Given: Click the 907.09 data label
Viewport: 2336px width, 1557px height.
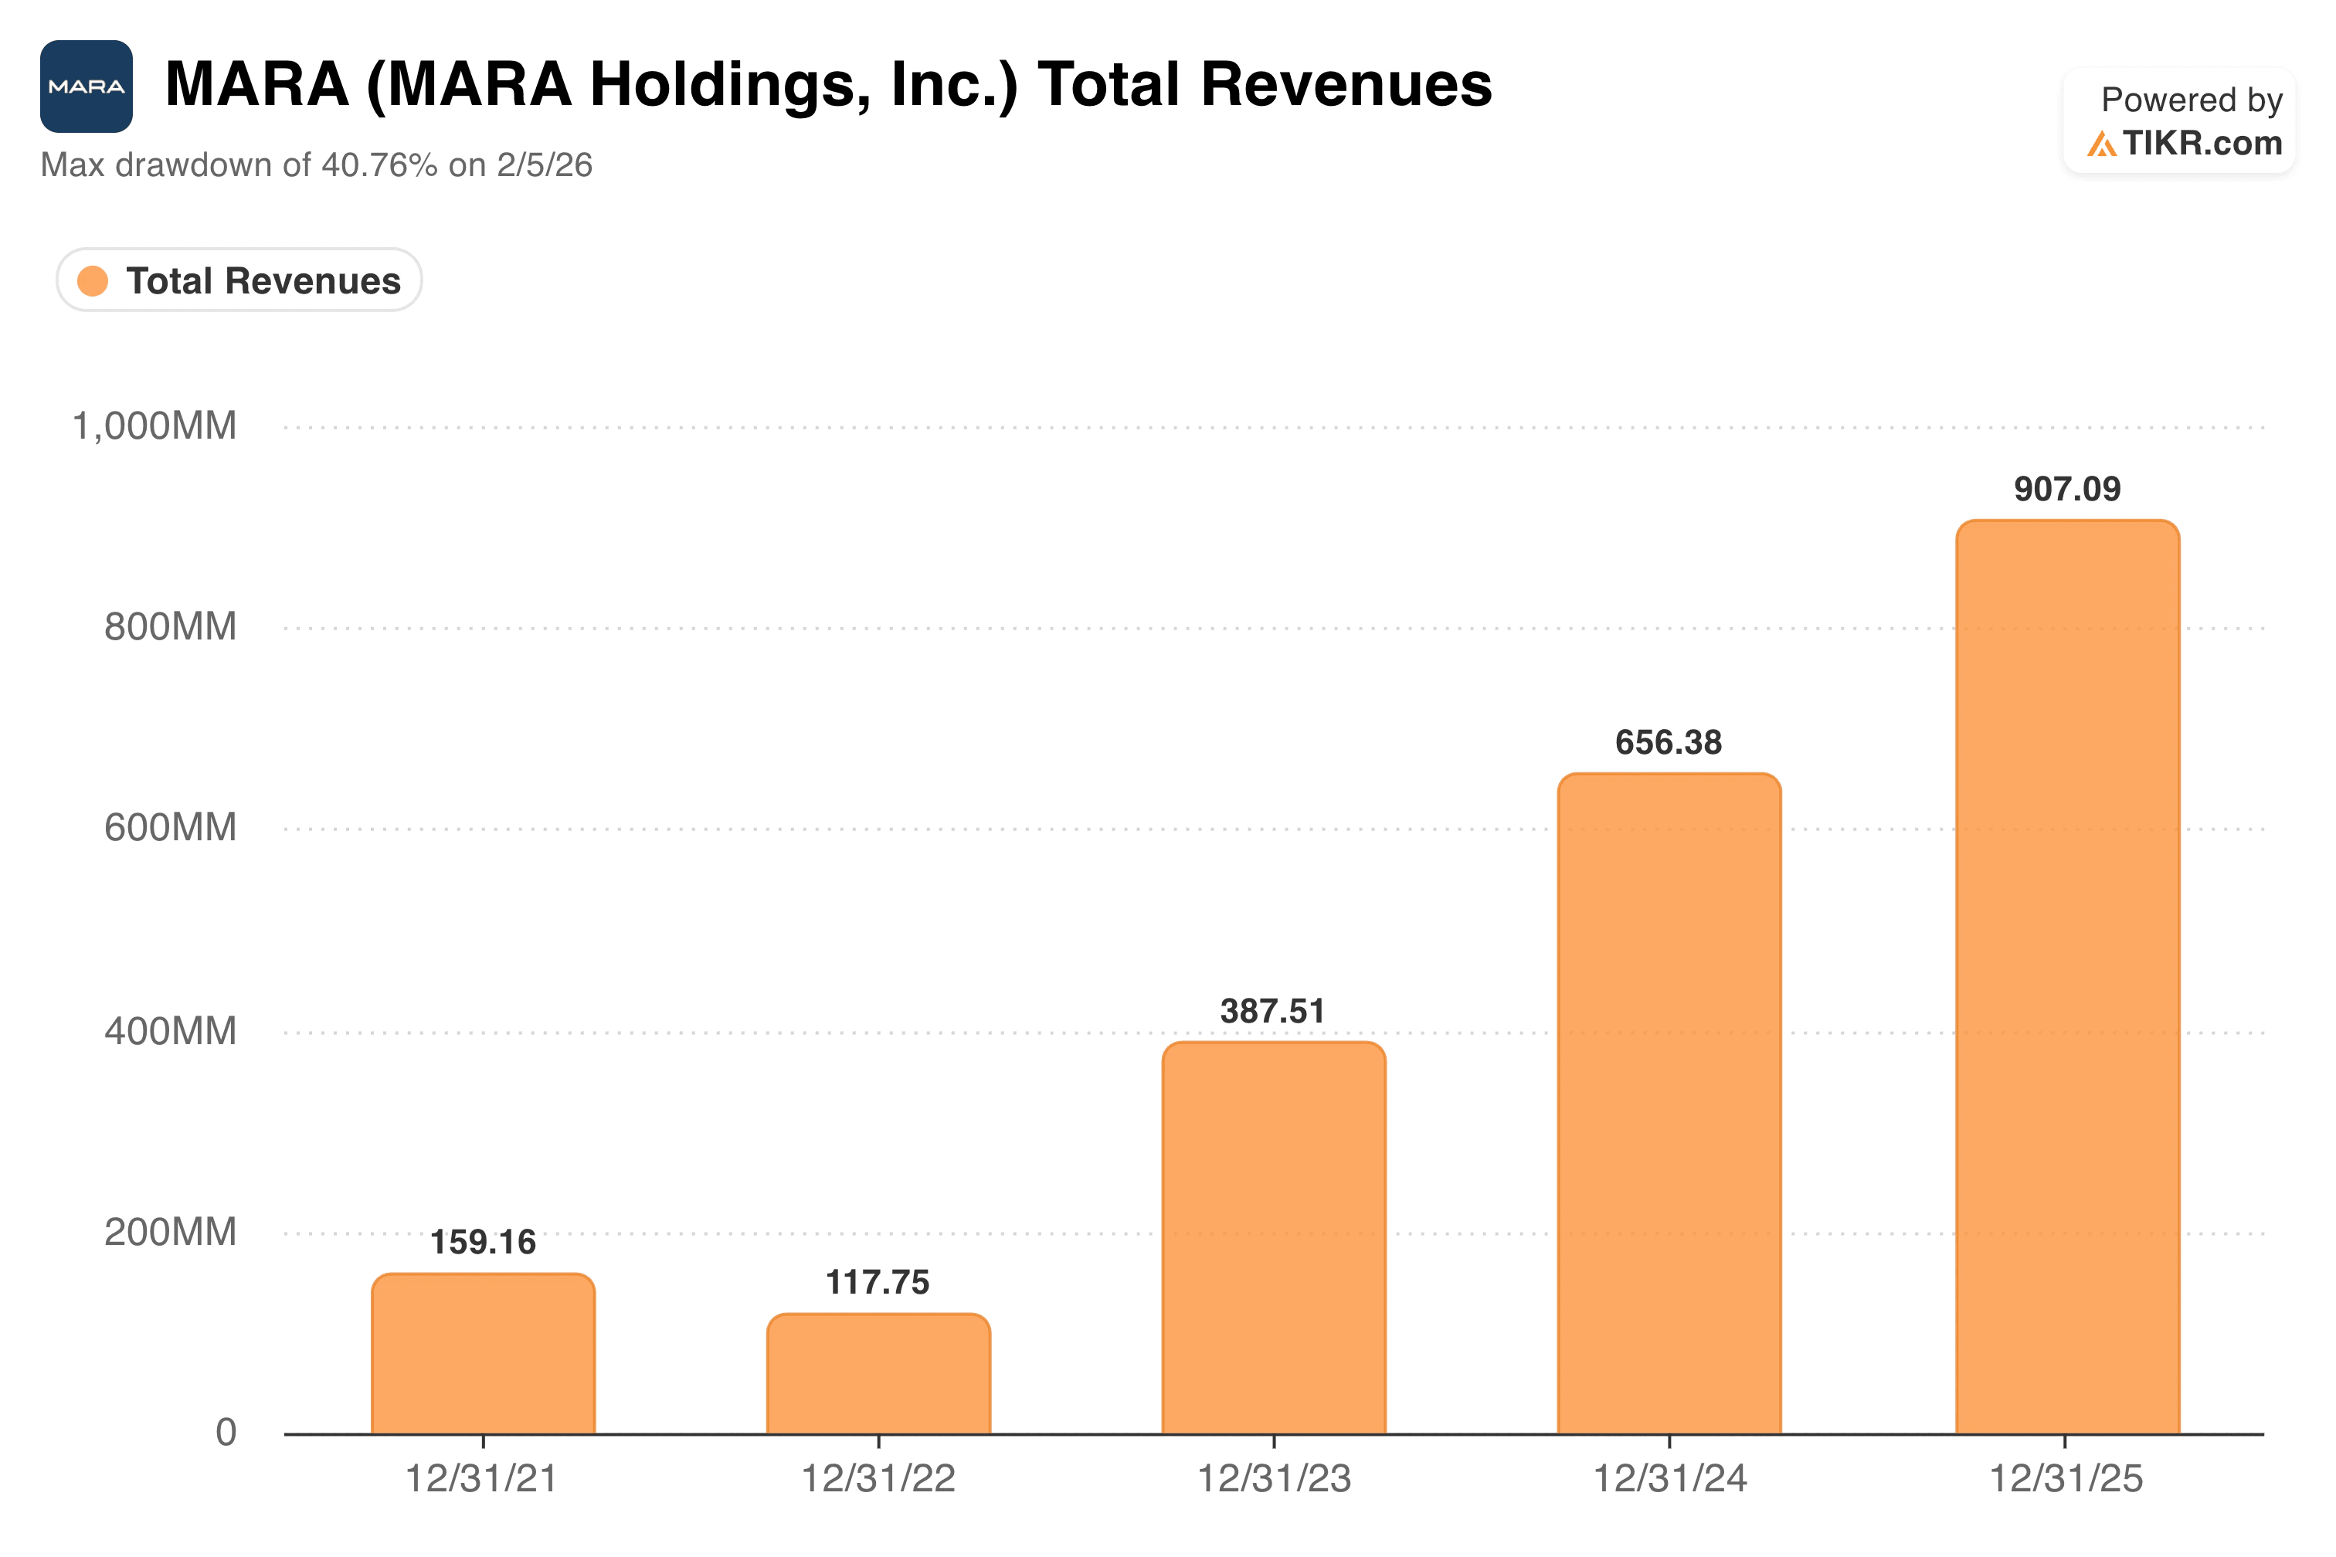Looking at the screenshot, I should (2068, 489).
